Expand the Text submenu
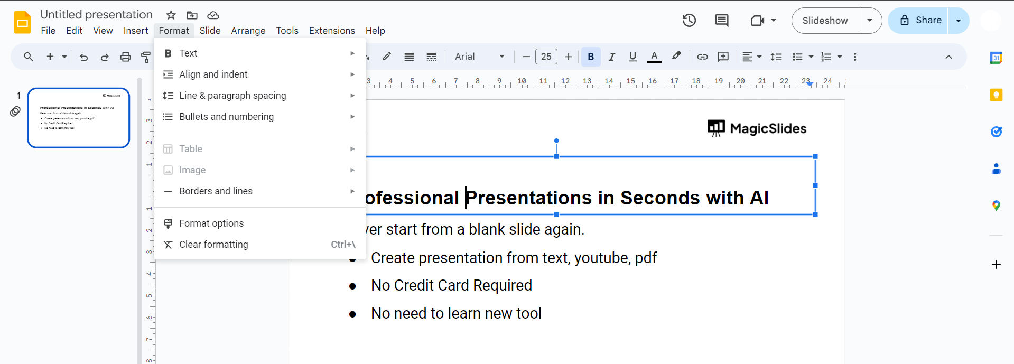This screenshot has height=364, width=1014. (260, 53)
